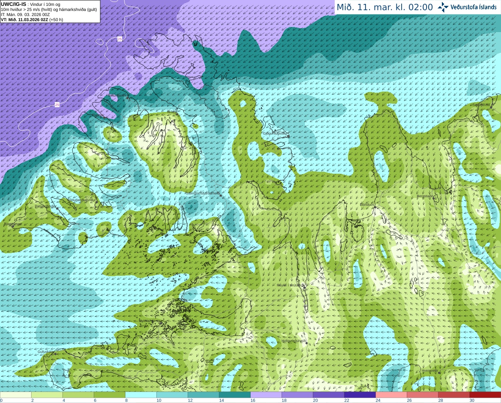Click the lower '25' gust contour label
The image size is (501, 403).
click(x=57, y=105)
